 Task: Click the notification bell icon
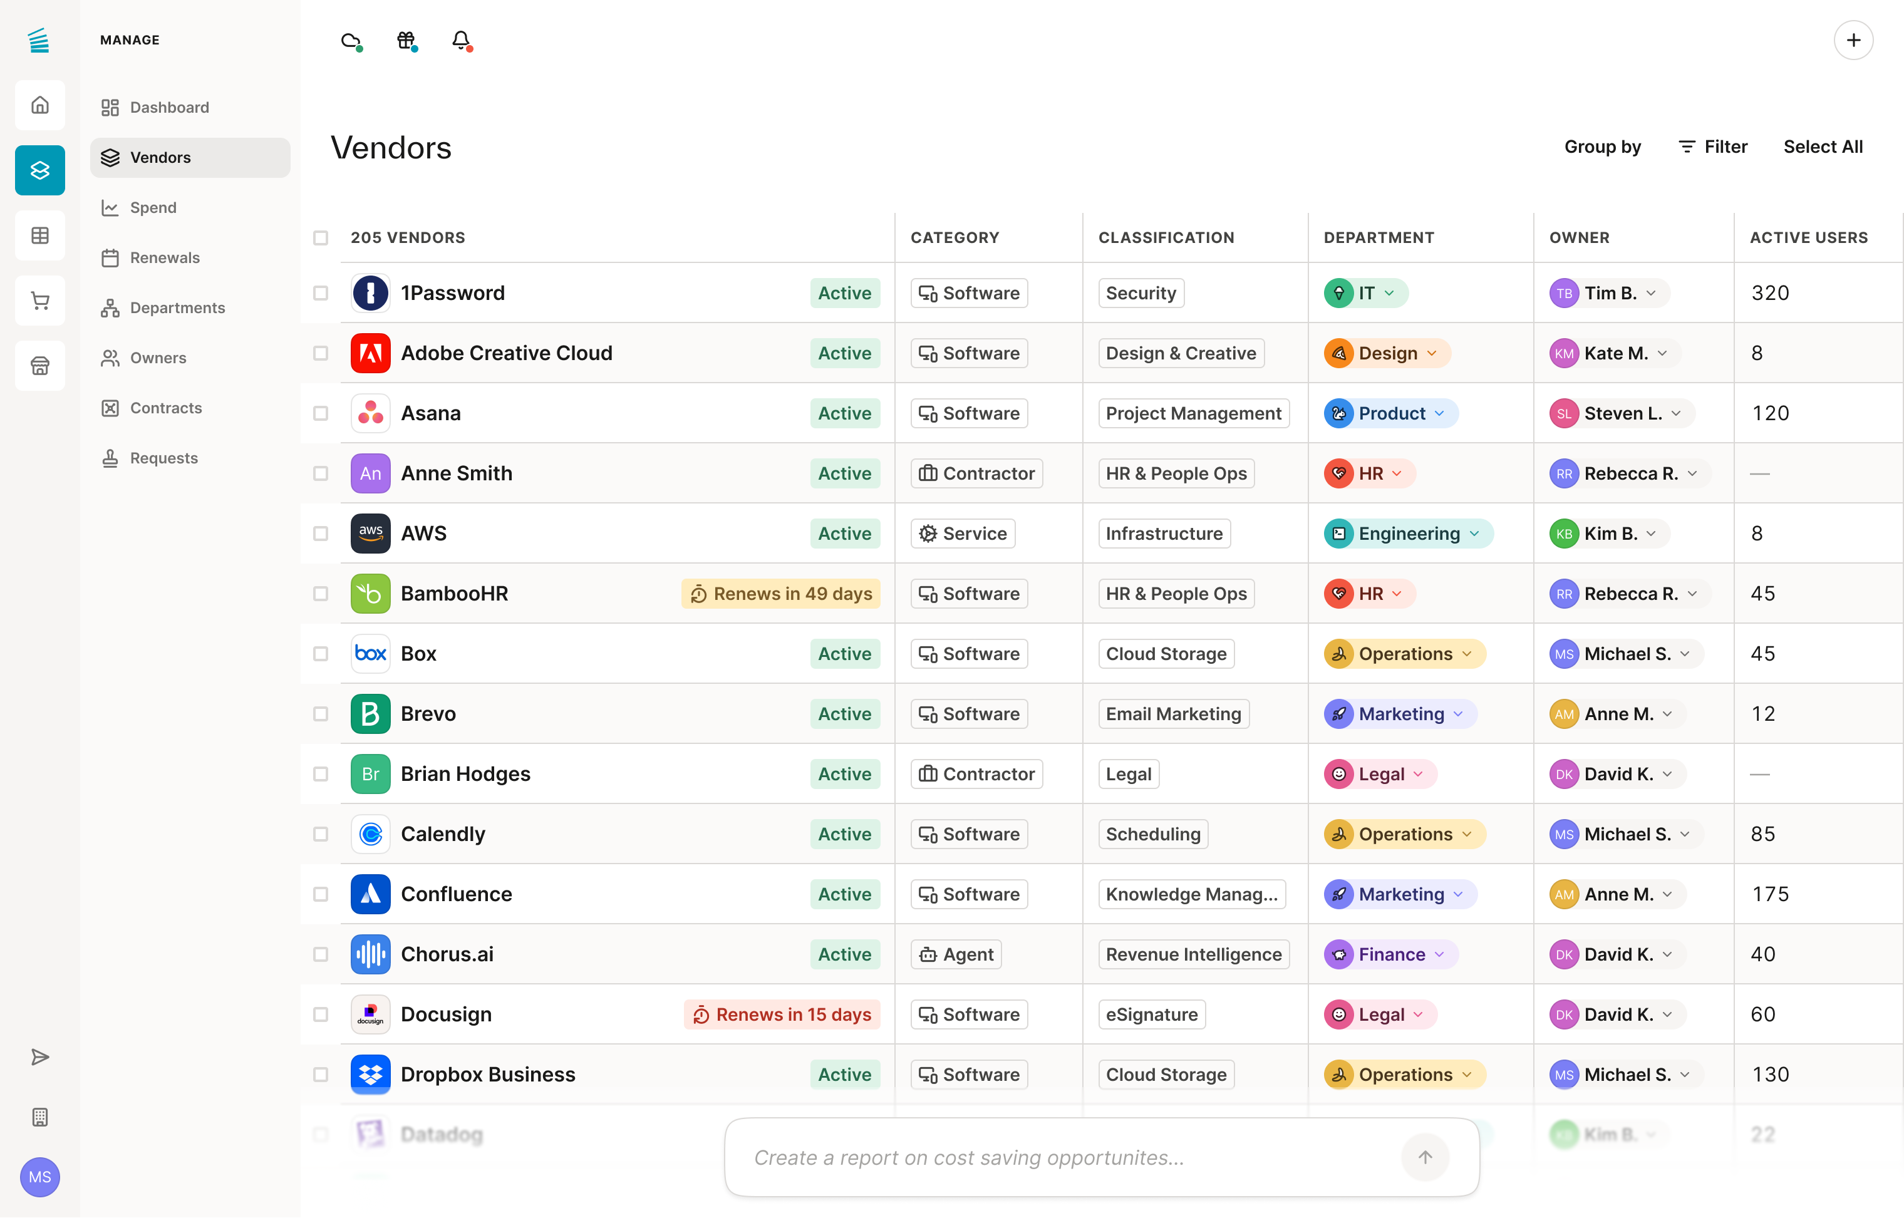(461, 40)
